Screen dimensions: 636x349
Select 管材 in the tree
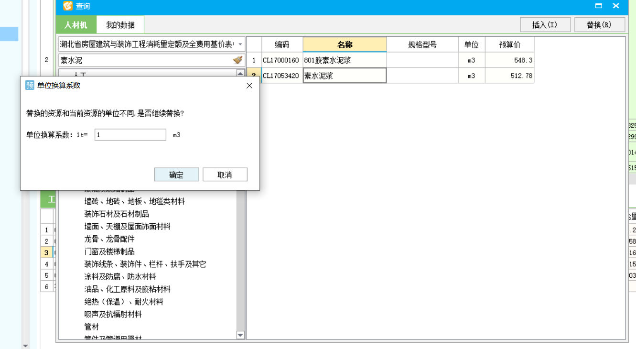(91, 327)
